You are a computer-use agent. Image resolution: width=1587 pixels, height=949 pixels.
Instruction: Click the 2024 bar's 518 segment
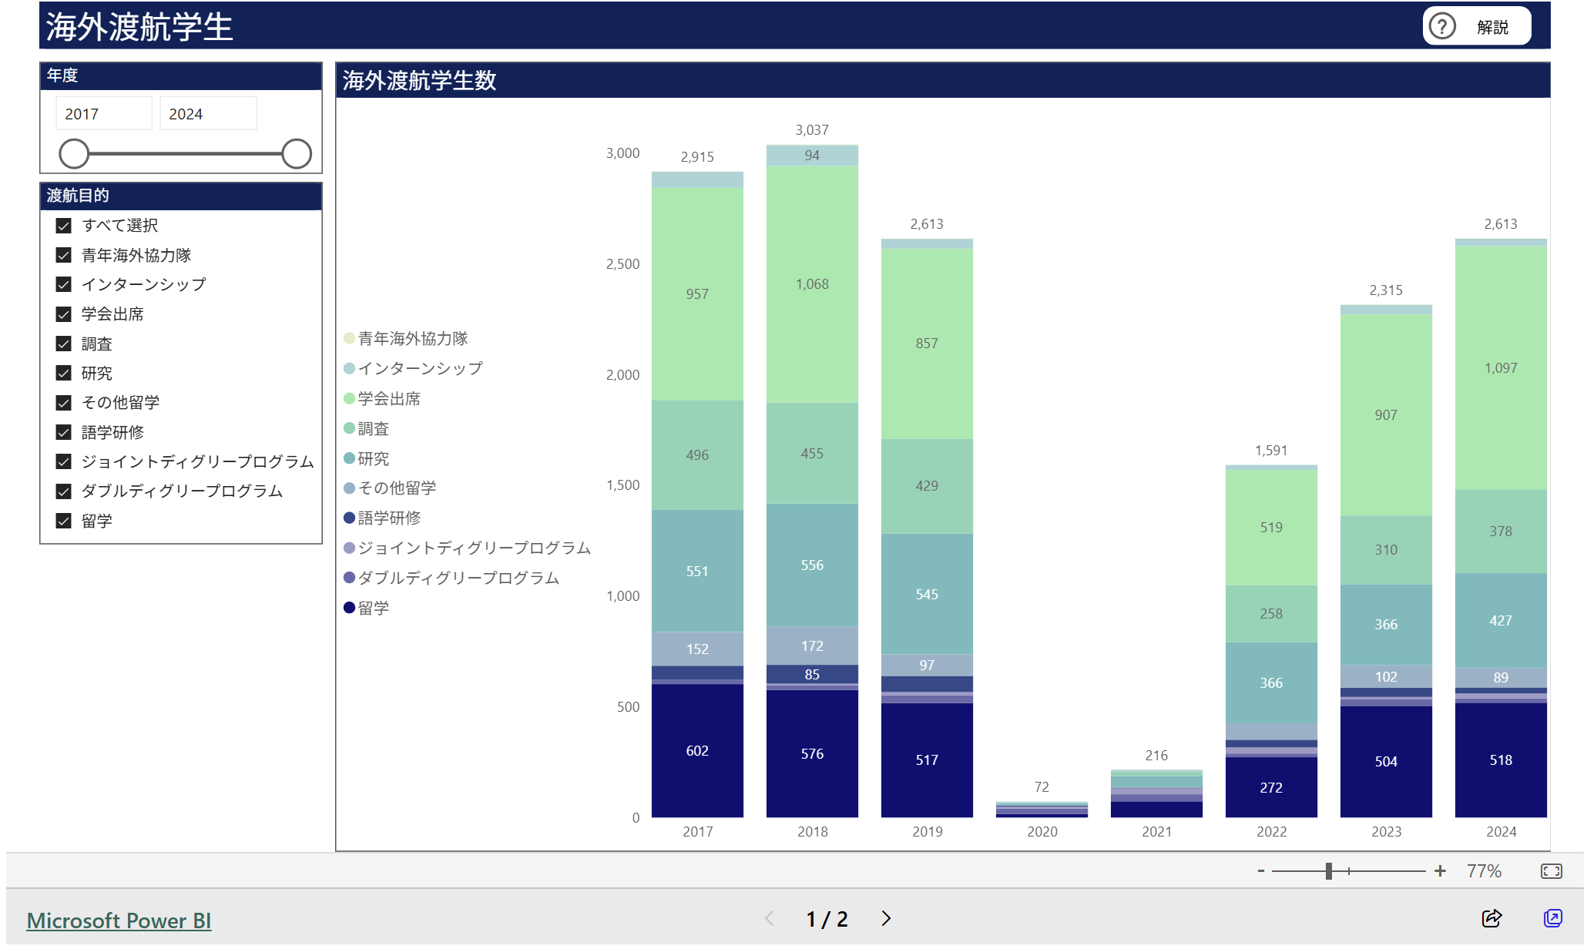pos(1500,760)
